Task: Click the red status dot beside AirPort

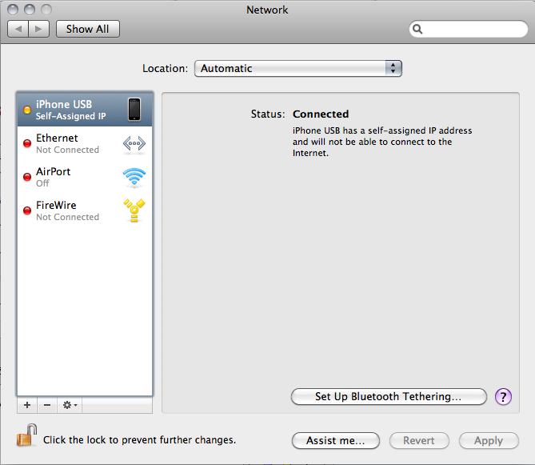Action: pyautogui.click(x=27, y=177)
